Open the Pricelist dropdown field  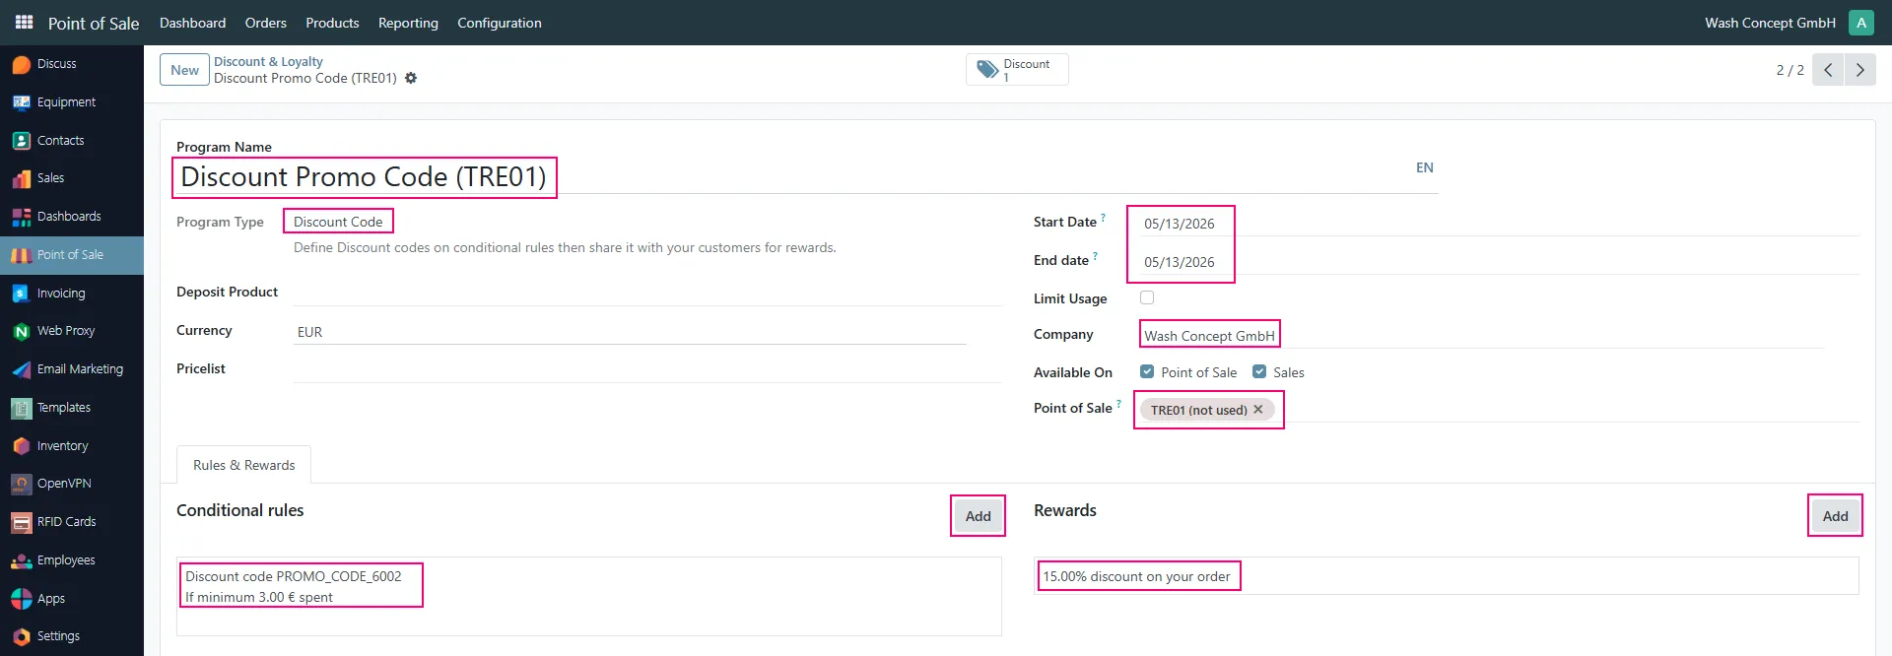[x=647, y=369]
